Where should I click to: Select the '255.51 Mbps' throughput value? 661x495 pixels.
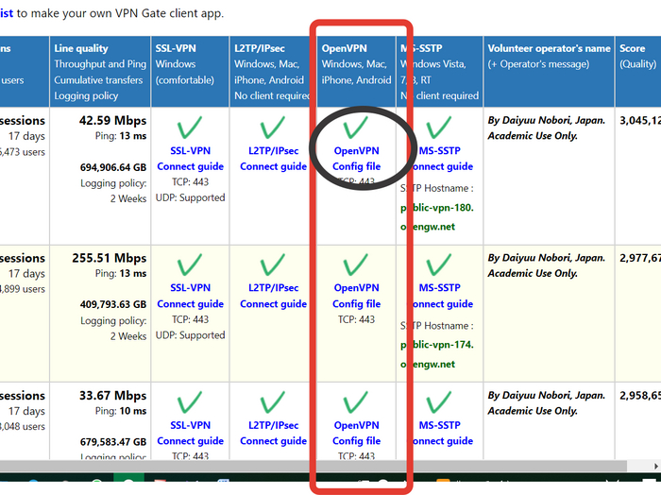pyautogui.click(x=110, y=258)
